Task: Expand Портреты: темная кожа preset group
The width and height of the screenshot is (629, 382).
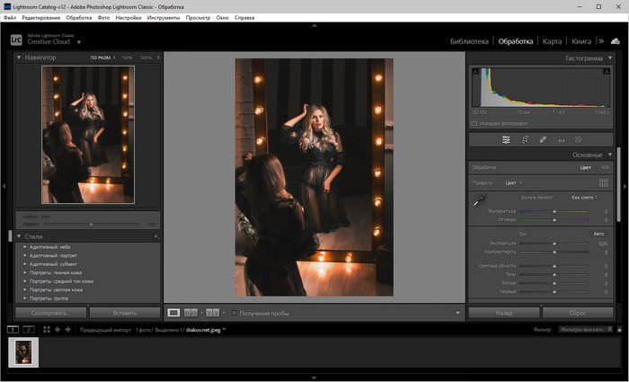Action: click(25, 272)
